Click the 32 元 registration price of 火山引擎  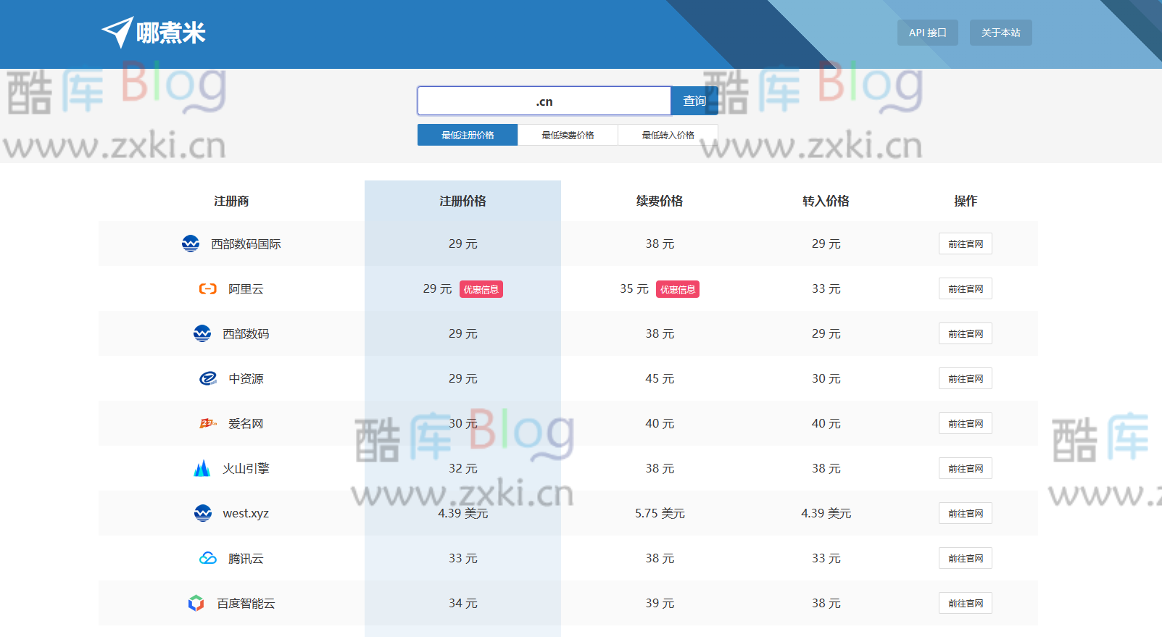462,468
